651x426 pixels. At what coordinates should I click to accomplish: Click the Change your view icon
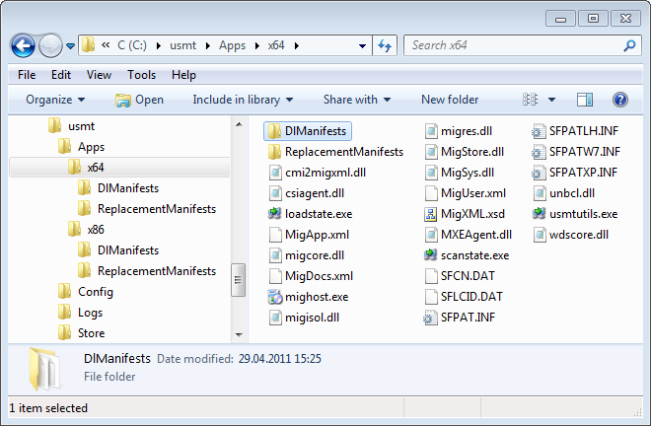tap(531, 100)
